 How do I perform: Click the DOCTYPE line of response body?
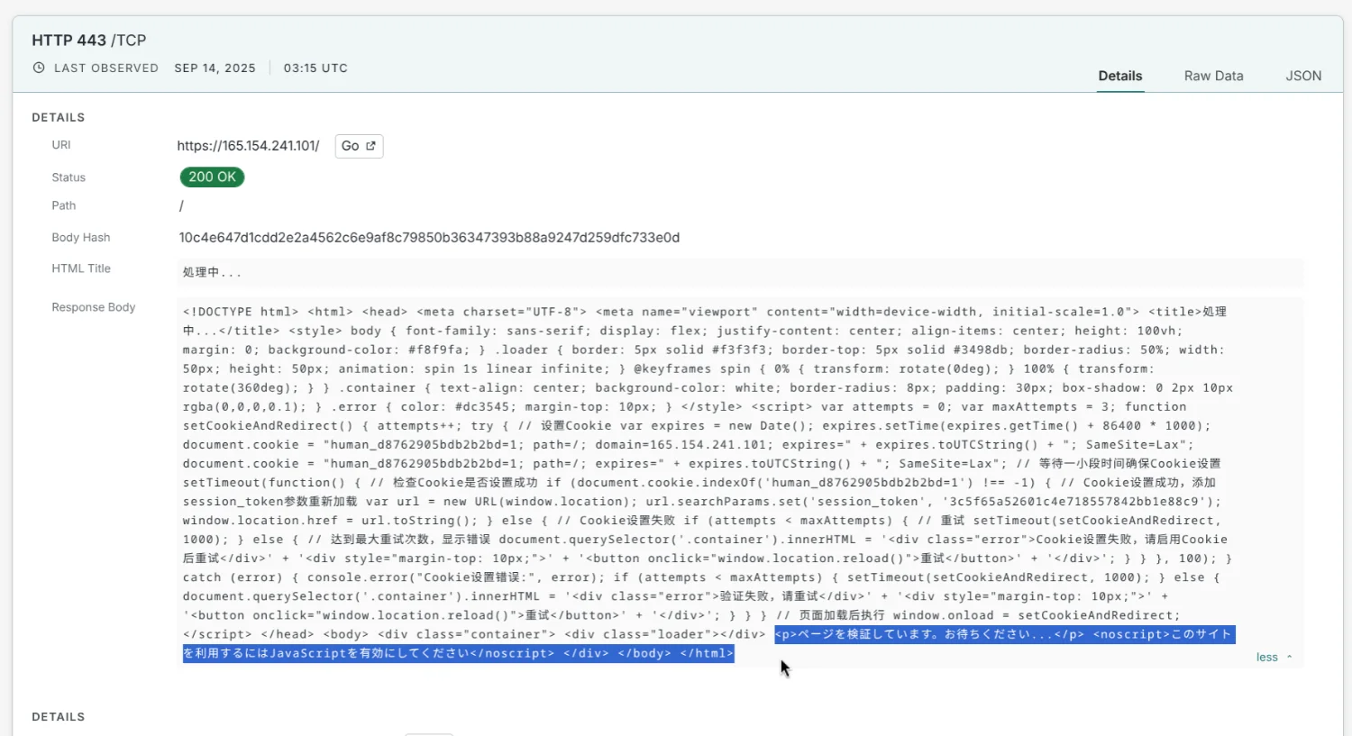[x=705, y=312]
